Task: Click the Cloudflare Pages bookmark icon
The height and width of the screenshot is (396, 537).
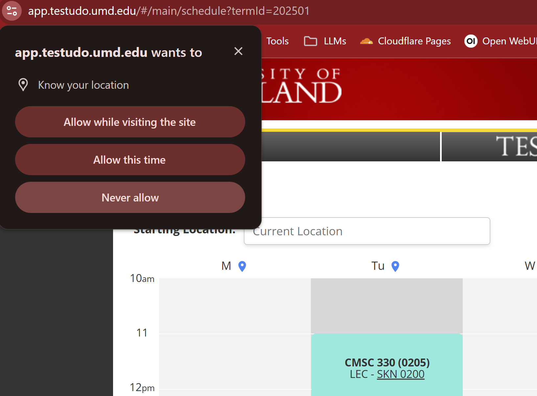Action: [367, 41]
